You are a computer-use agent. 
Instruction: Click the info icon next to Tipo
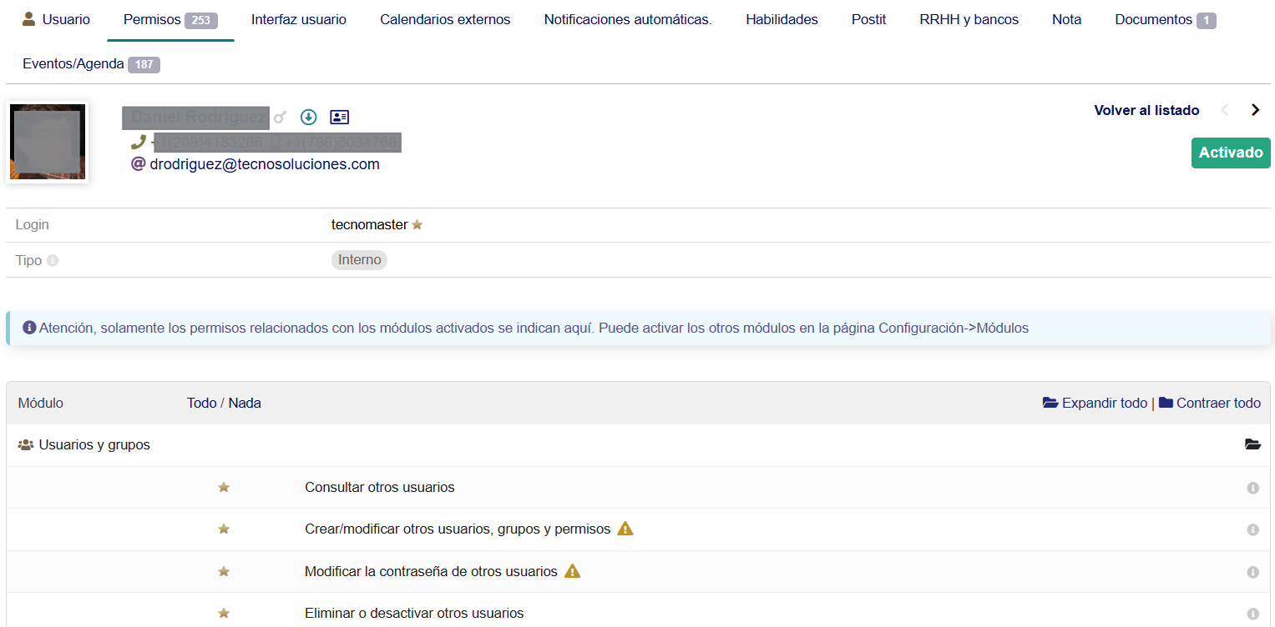[x=53, y=261]
